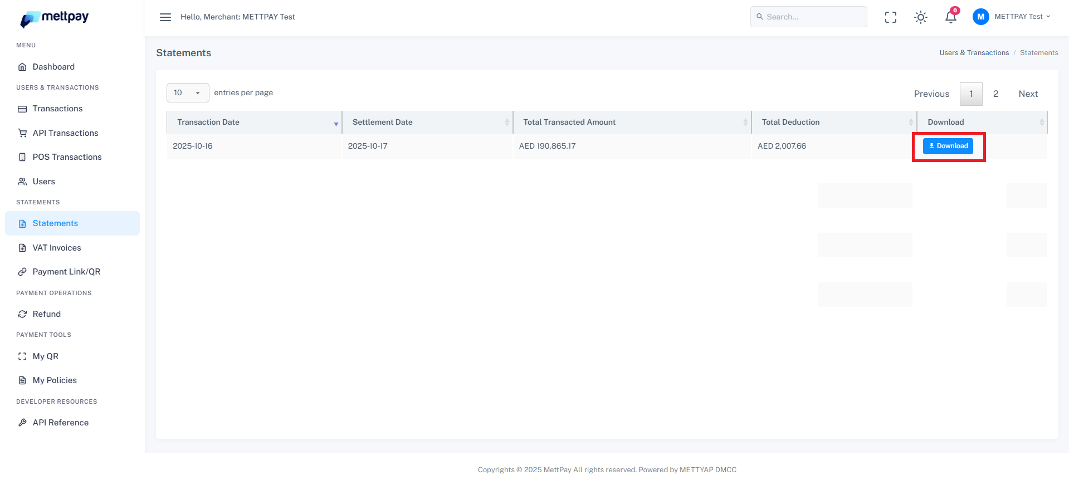
Task: Click the blue M profile avatar
Action: point(980,17)
